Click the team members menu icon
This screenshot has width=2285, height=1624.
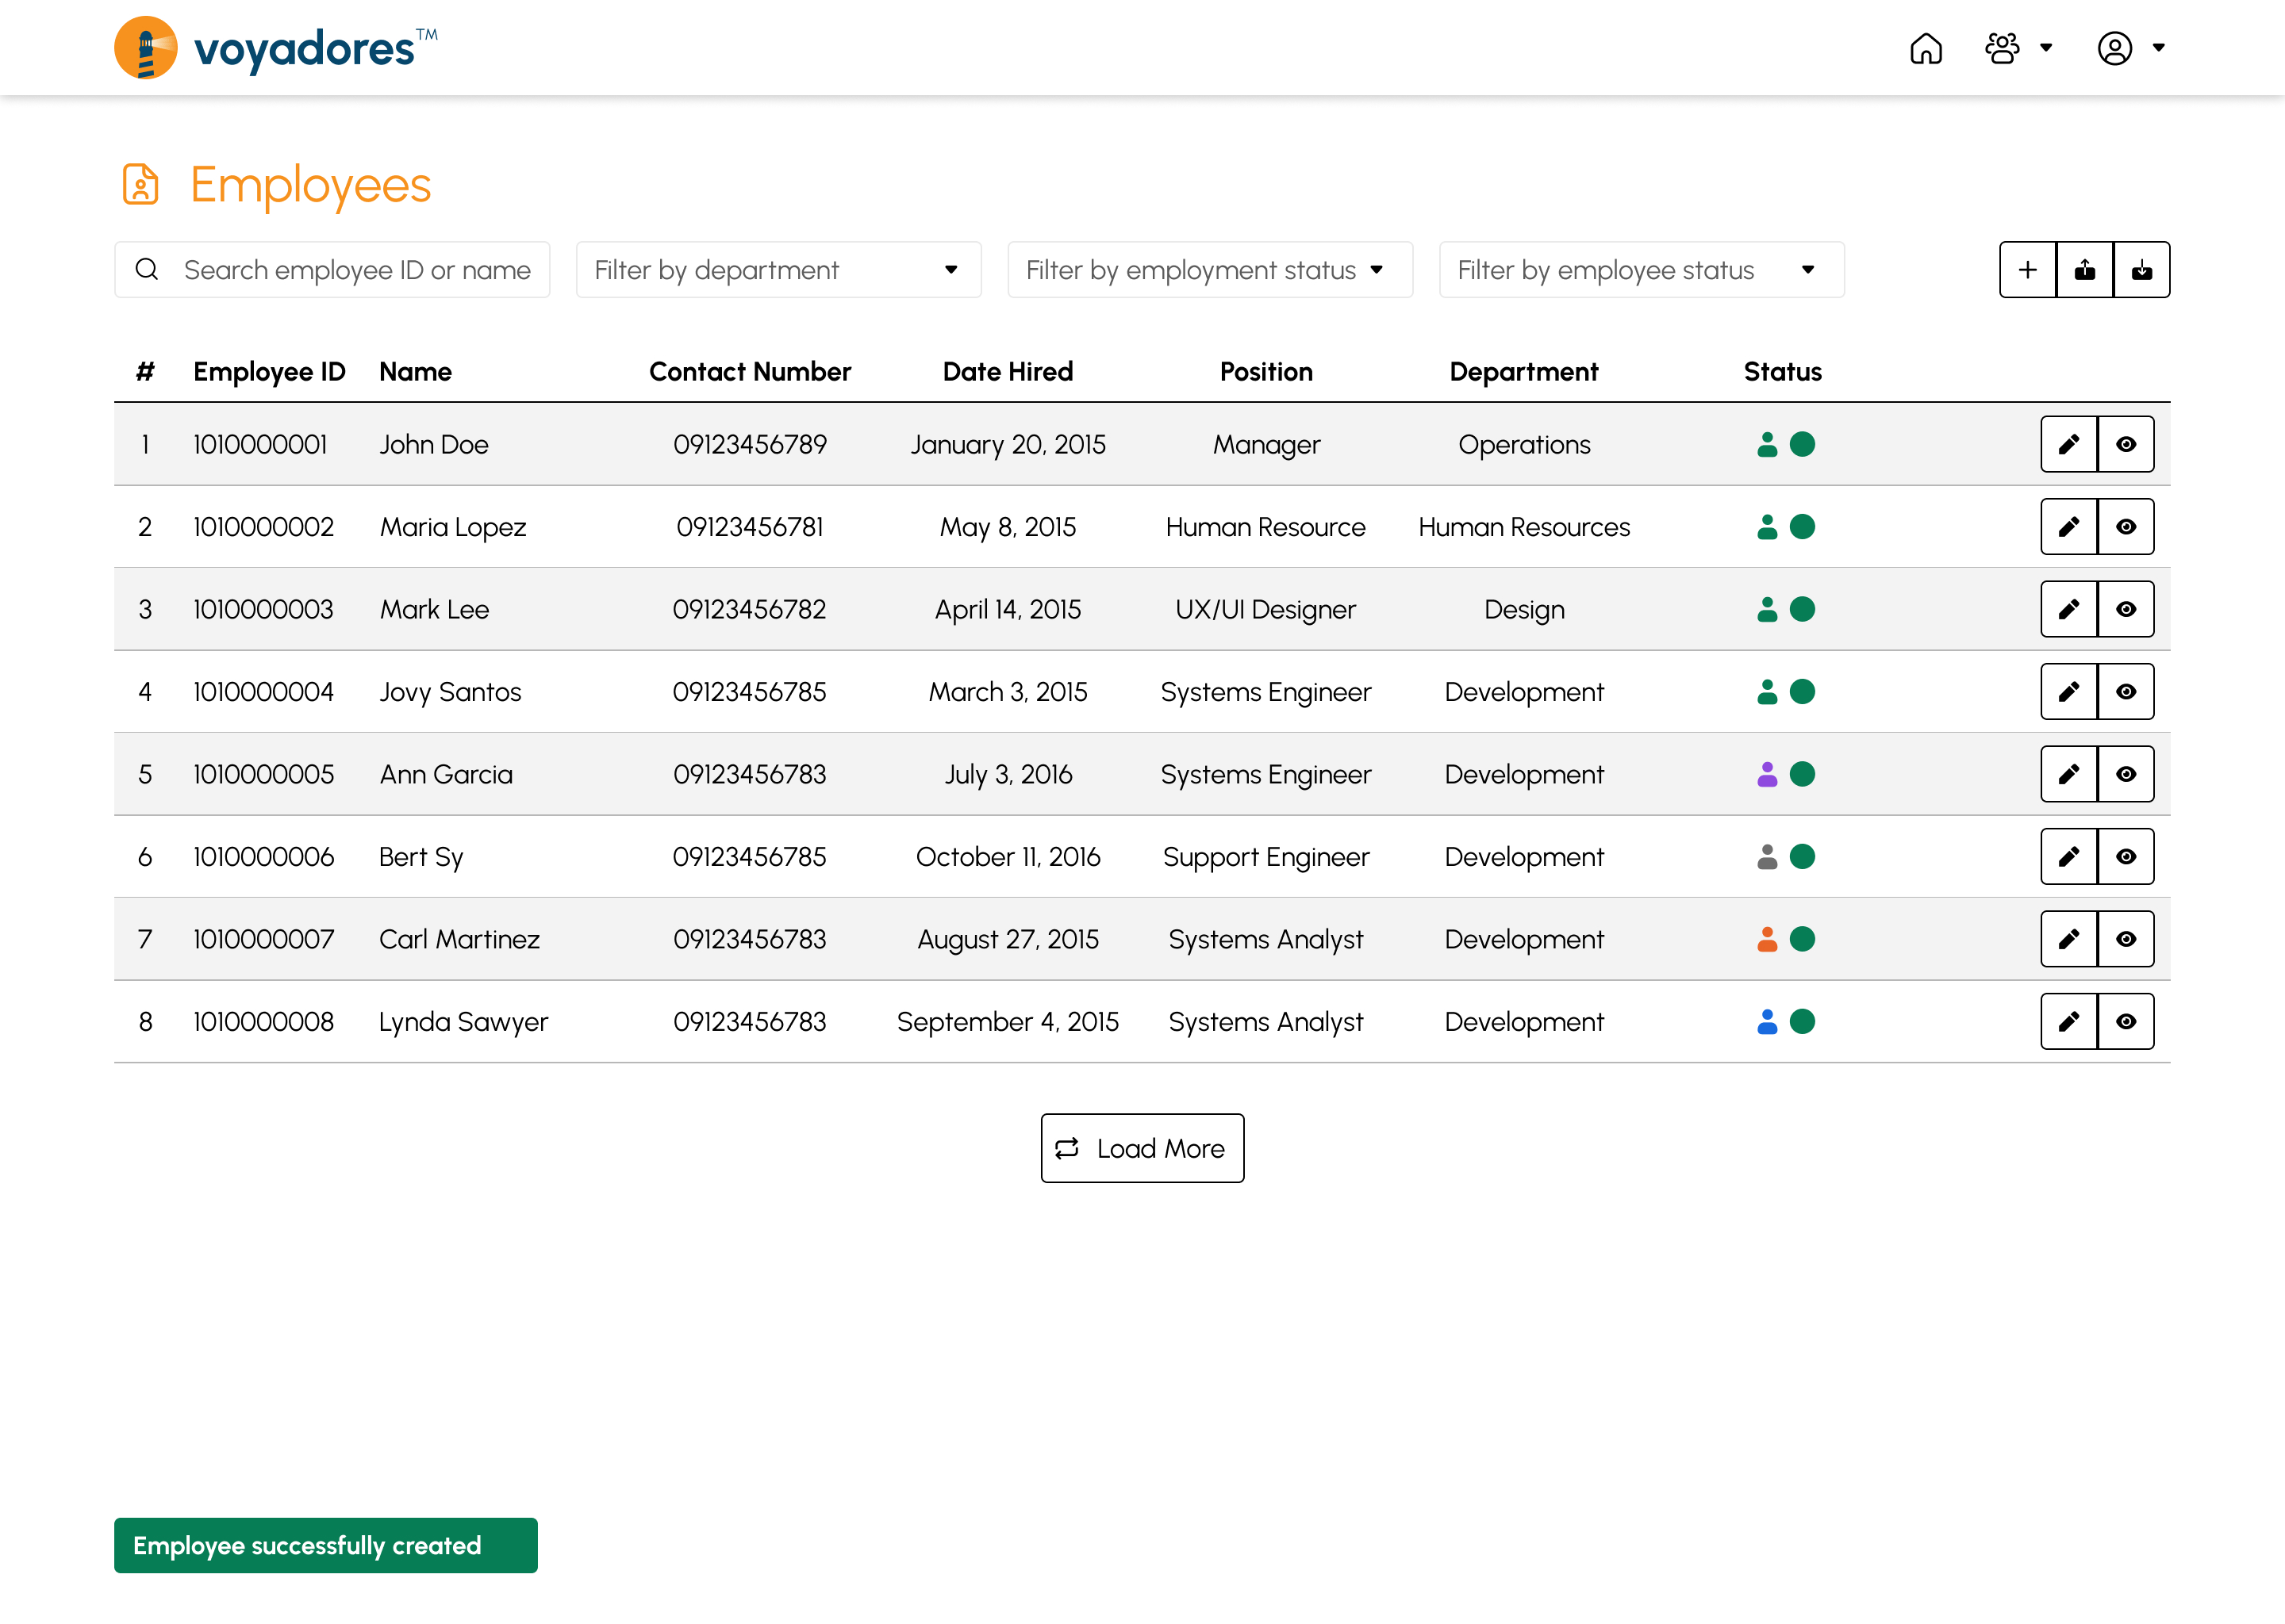(x=2004, y=48)
